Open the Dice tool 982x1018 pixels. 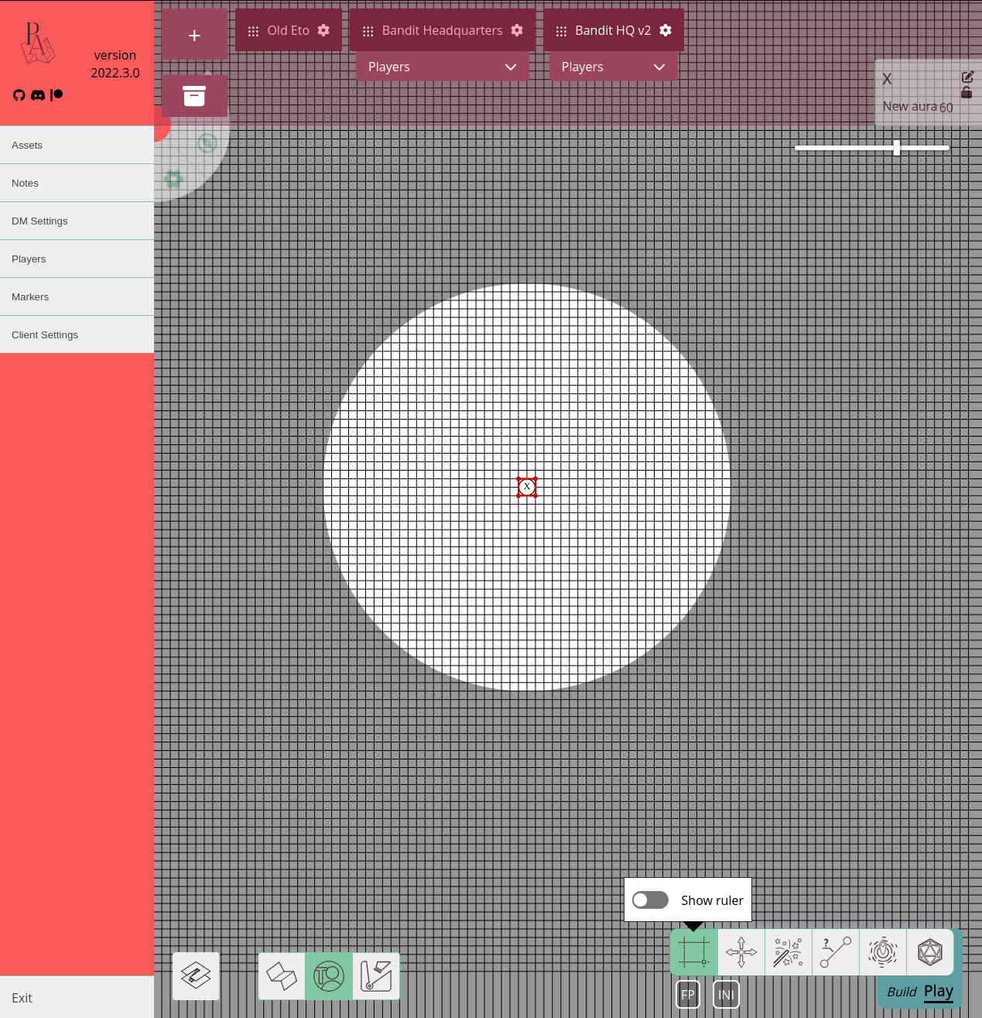coord(930,952)
